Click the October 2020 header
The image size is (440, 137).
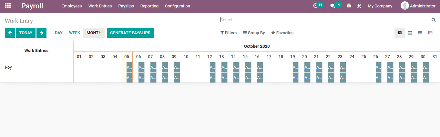point(257,46)
